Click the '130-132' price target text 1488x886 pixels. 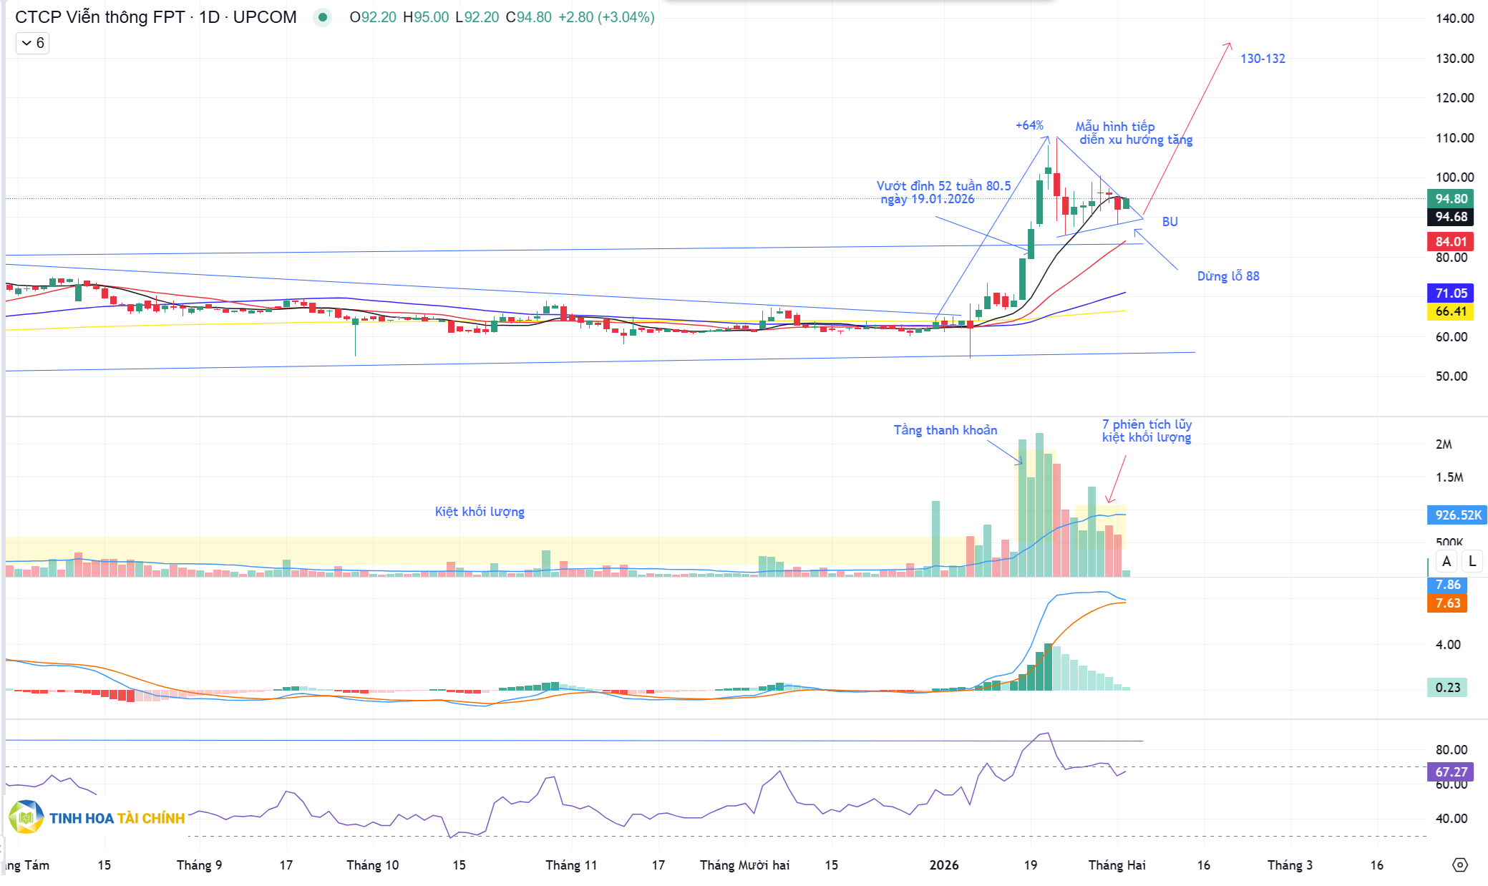pyautogui.click(x=1263, y=59)
